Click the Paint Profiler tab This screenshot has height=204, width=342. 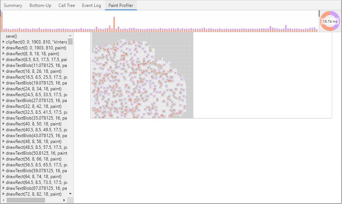click(121, 5)
